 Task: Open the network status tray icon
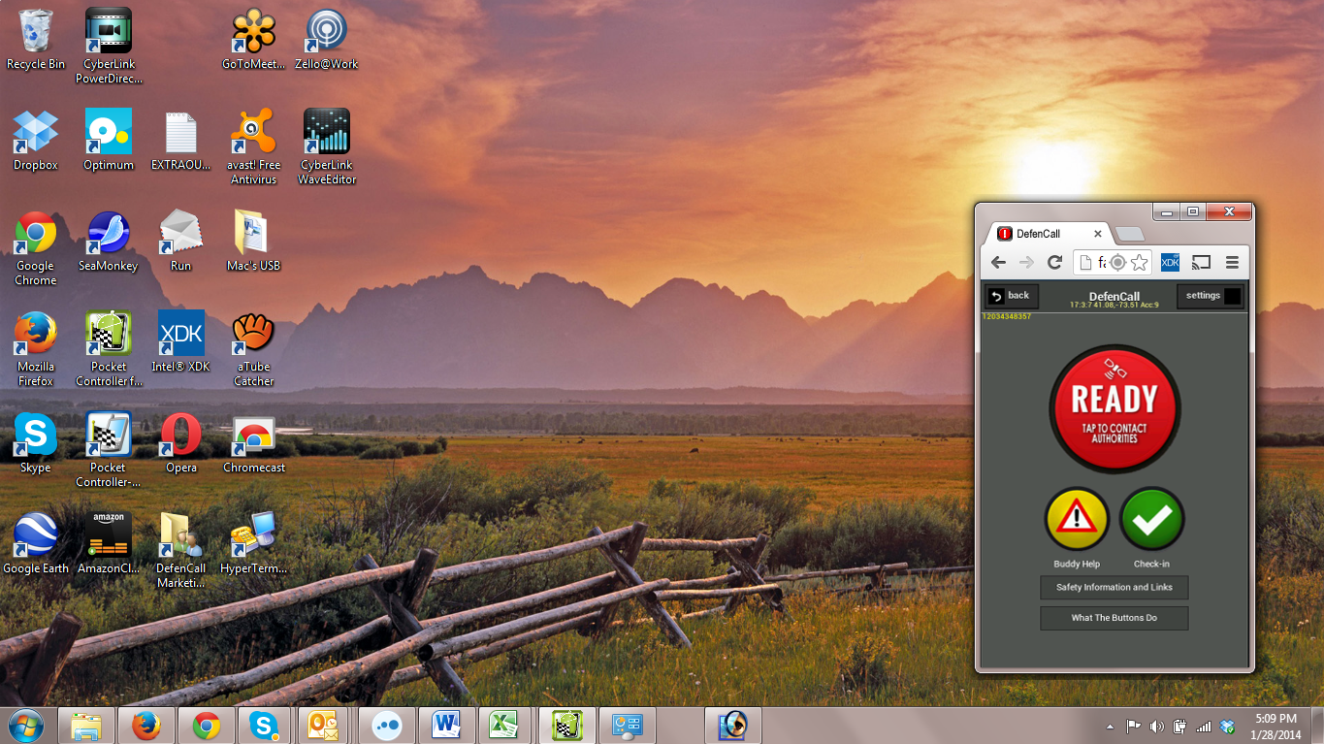click(1204, 727)
